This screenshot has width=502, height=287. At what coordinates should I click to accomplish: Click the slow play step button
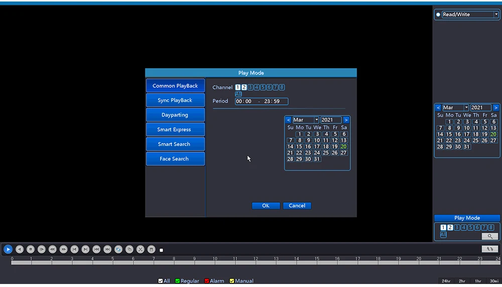[41, 249]
